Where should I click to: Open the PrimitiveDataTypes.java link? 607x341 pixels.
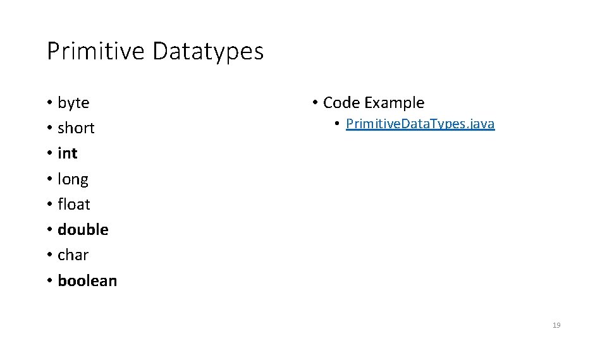pos(420,124)
